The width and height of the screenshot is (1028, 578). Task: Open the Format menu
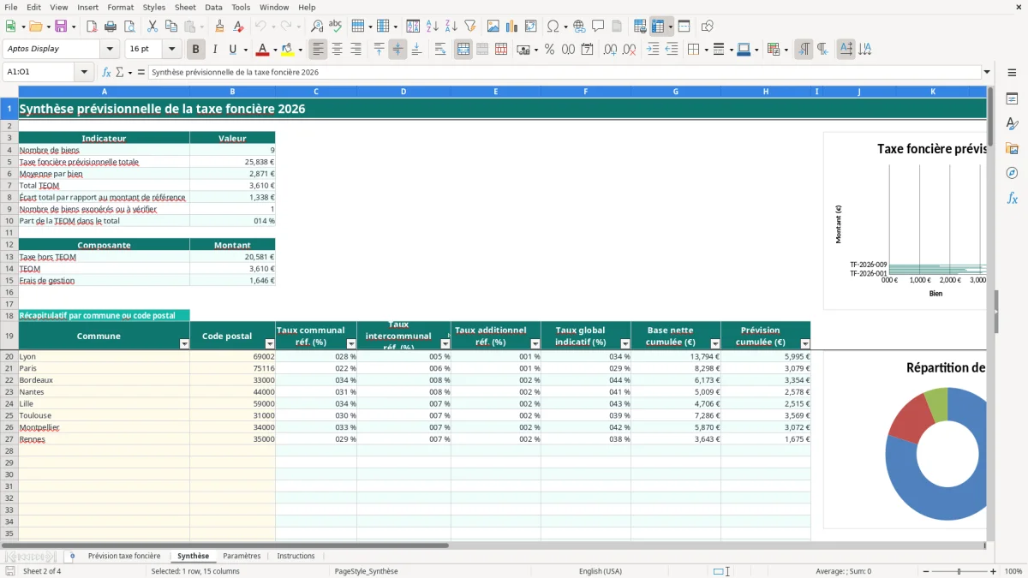pos(120,7)
